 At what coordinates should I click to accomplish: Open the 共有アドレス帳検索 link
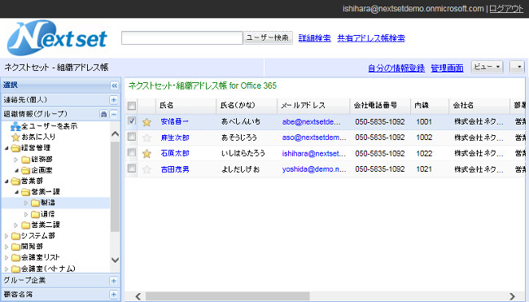point(371,38)
